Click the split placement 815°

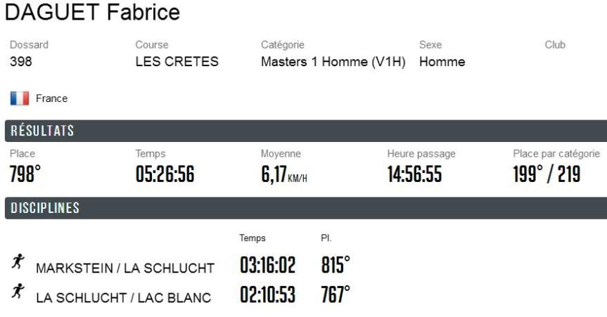335,266
